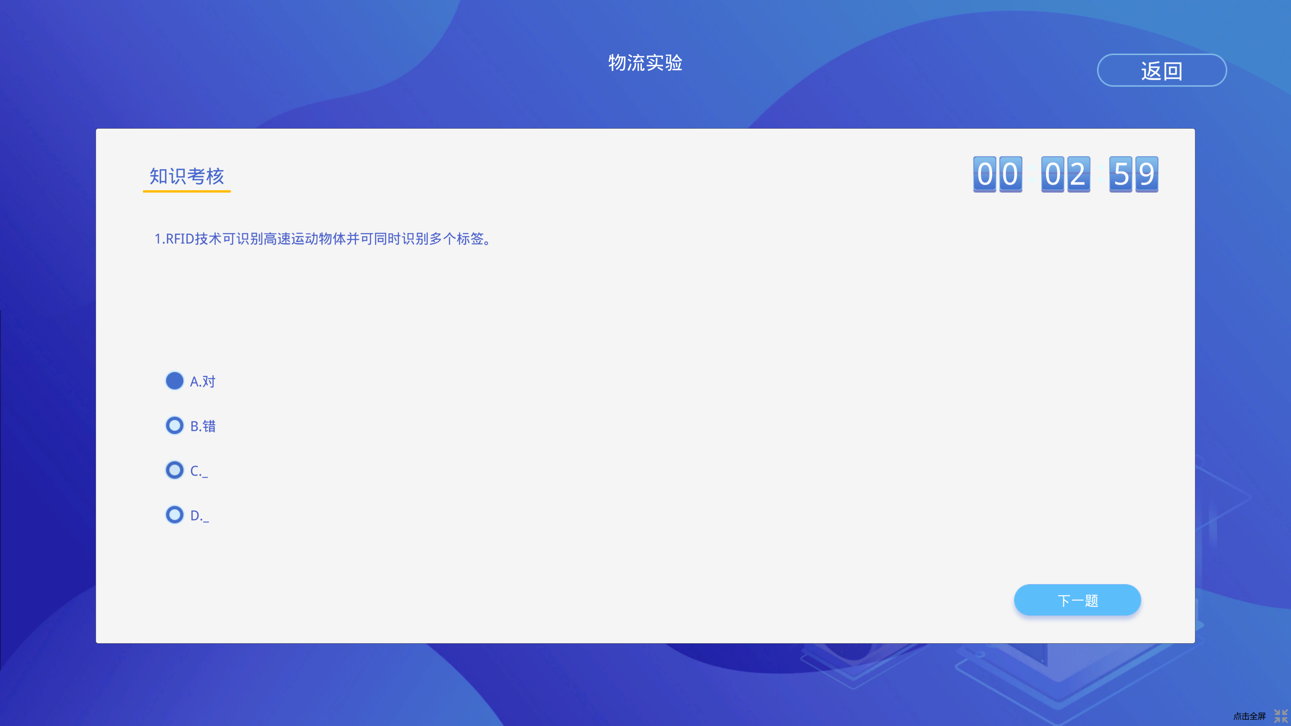Click the last timer digit 9
The width and height of the screenshot is (1291, 726).
(1147, 174)
